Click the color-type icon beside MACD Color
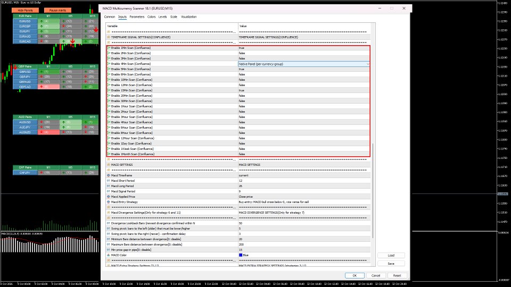This screenshot has height=287, width=511. click(x=109, y=255)
